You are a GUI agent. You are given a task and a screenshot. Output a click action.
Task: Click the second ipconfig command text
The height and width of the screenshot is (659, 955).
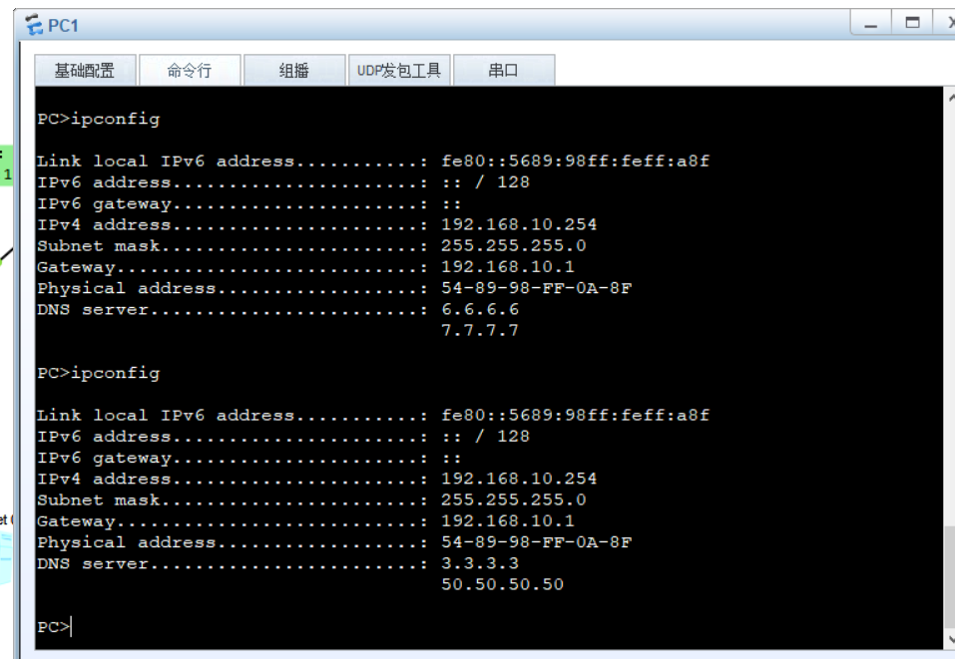click(100, 372)
